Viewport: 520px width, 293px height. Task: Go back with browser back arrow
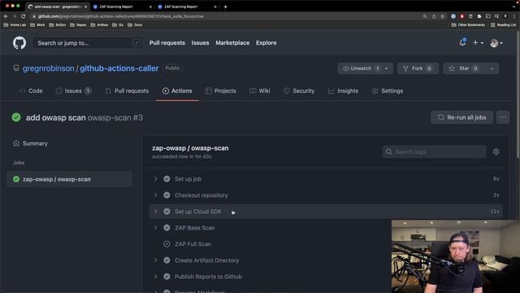point(6,16)
